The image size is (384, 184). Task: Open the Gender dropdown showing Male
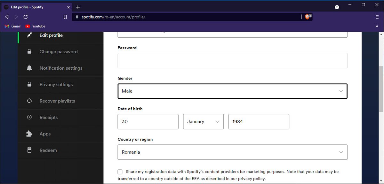[232, 91]
